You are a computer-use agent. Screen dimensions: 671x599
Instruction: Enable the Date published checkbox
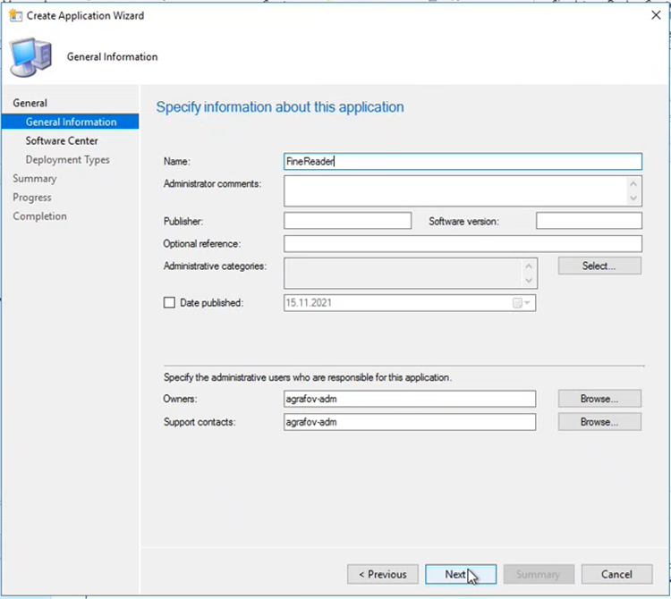click(169, 303)
